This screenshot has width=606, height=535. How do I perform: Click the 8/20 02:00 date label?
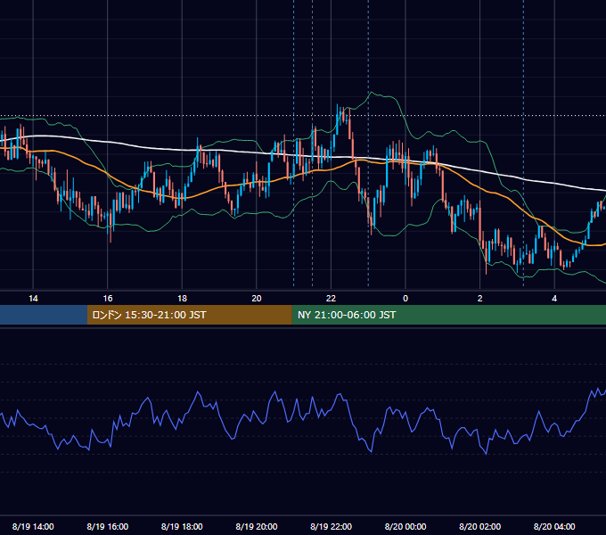pyautogui.click(x=480, y=526)
